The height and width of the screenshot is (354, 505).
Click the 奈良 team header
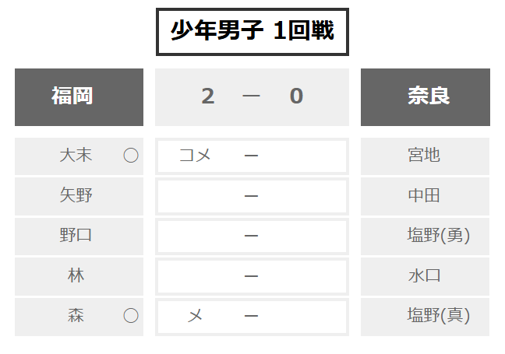click(426, 96)
